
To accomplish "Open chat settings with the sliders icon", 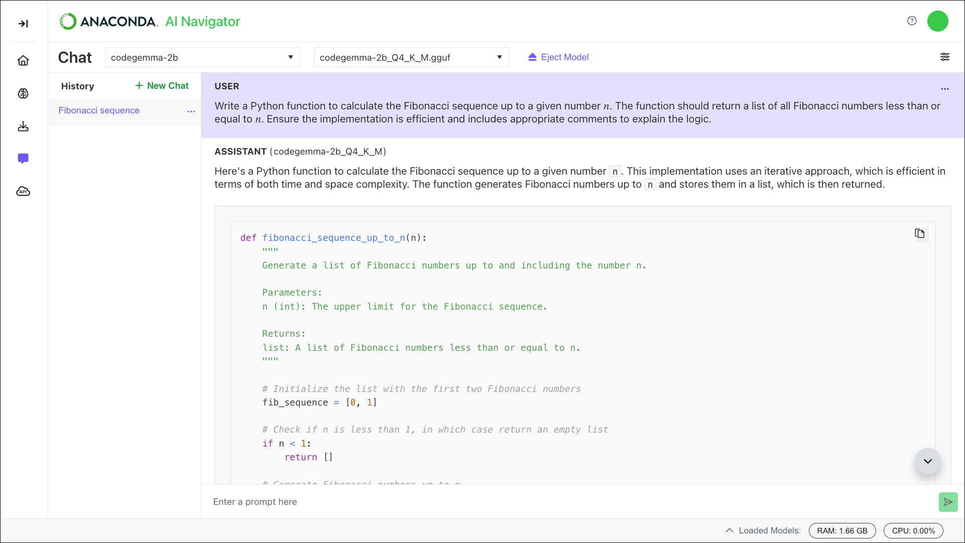I will click(944, 57).
